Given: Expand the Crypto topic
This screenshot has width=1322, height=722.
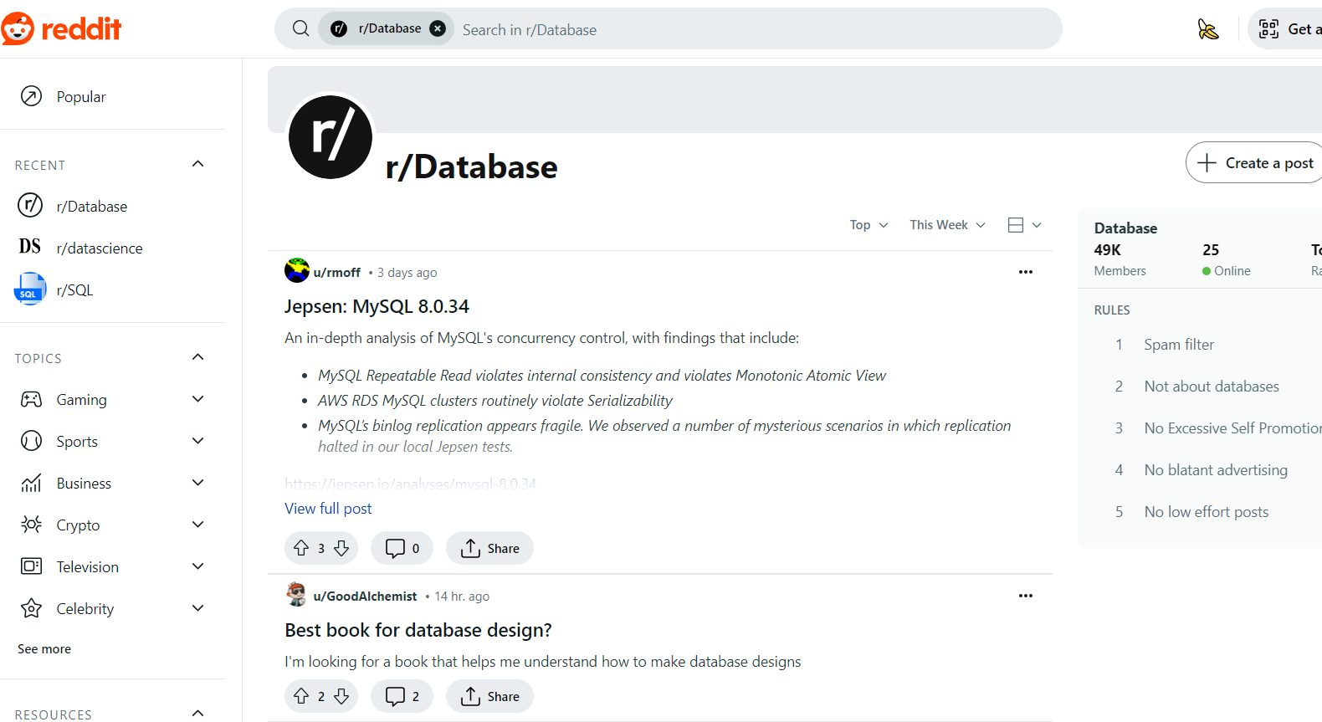Looking at the screenshot, I should pyautogui.click(x=198, y=525).
